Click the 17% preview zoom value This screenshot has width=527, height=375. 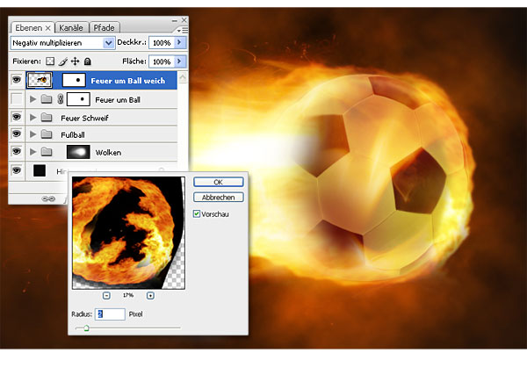pos(128,295)
